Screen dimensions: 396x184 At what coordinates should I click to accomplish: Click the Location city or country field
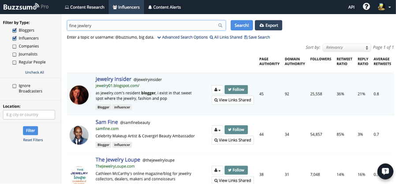tap(29, 115)
